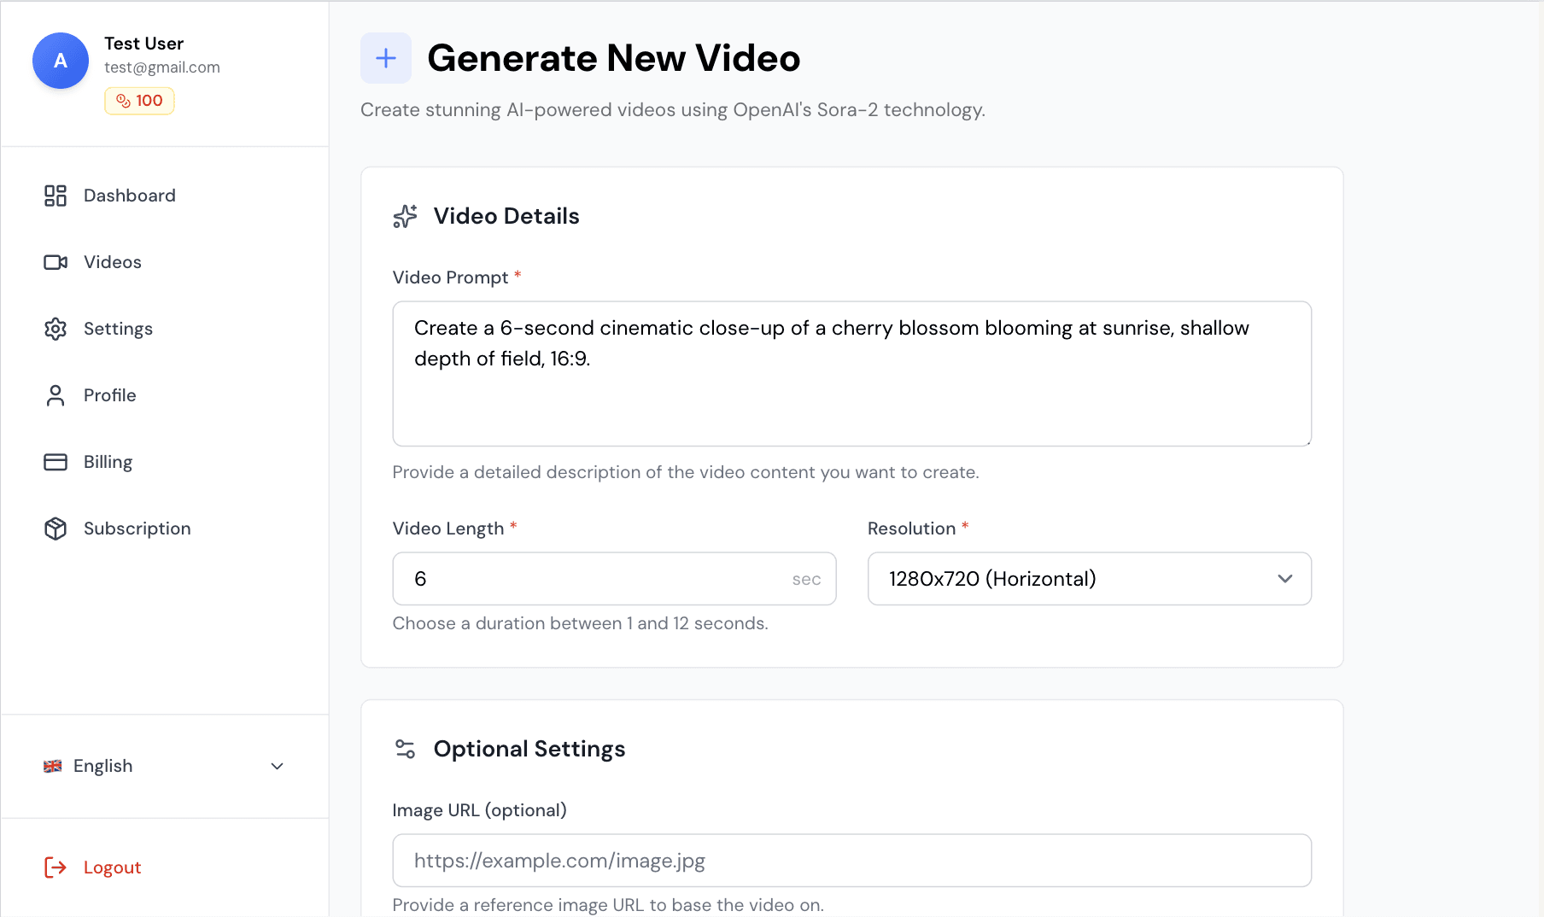Click the 100 credits badge

(139, 101)
